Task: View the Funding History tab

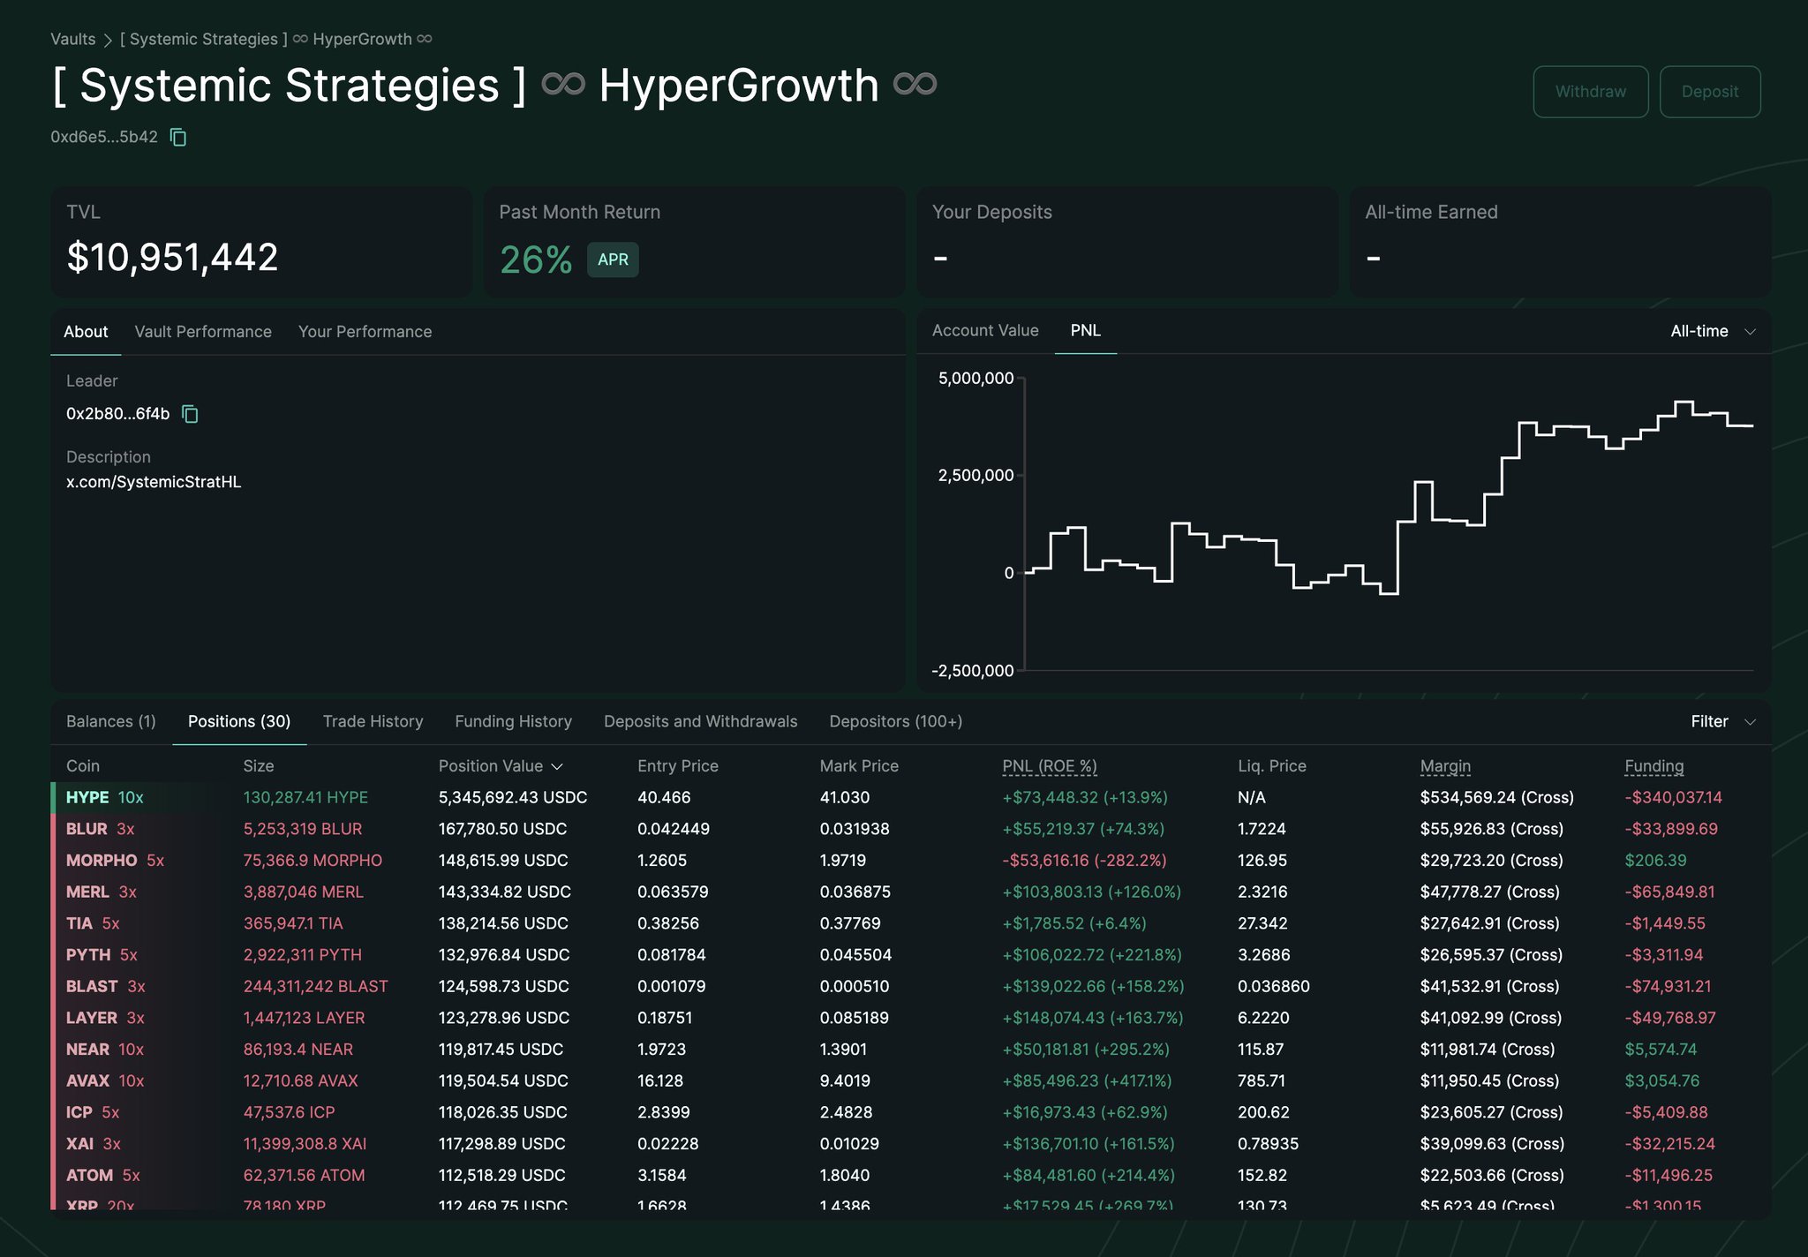Action: pos(513,721)
